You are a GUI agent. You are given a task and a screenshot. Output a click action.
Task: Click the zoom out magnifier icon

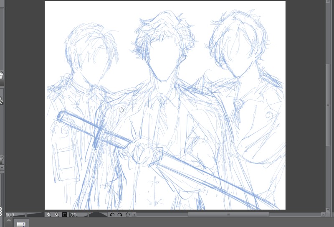point(49,214)
